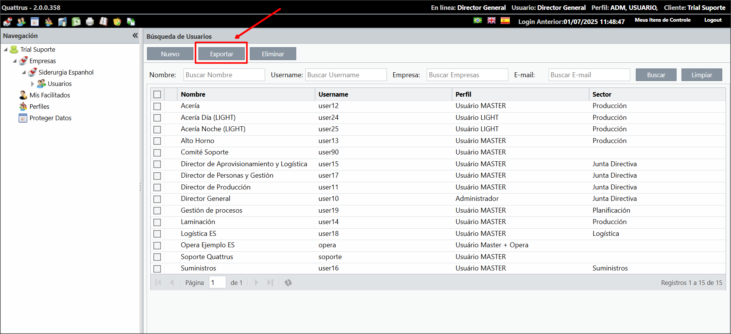Click the calendar icon in the toolbar
Viewport: 731px width, 334px height.
click(x=35, y=22)
